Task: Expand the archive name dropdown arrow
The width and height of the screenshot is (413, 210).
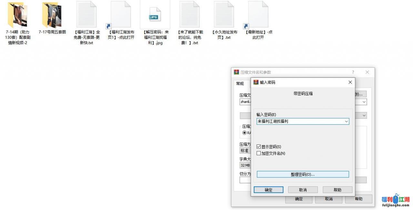Action: click(364, 102)
